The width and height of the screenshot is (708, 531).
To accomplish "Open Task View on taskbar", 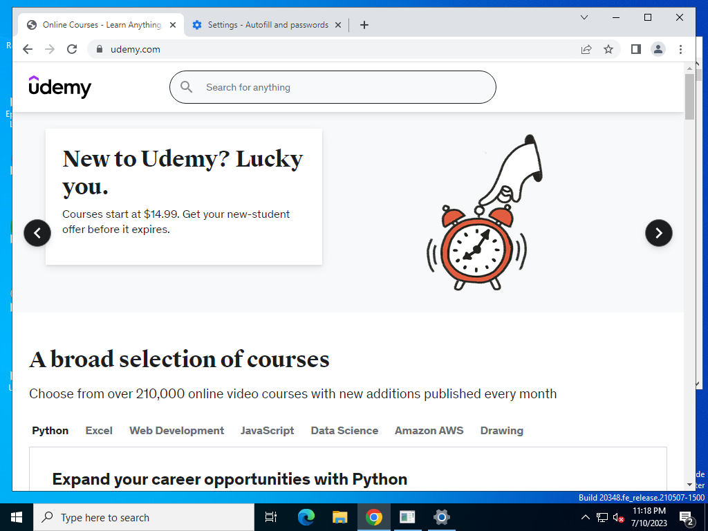I will (271, 517).
